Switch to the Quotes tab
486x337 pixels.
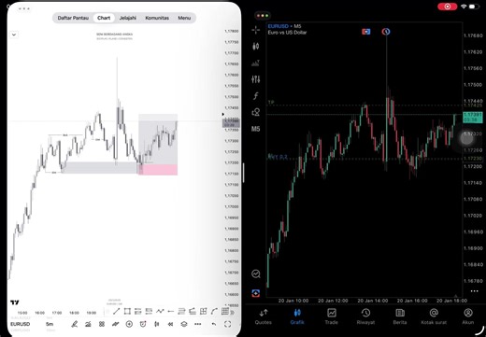[x=264, y=316]
